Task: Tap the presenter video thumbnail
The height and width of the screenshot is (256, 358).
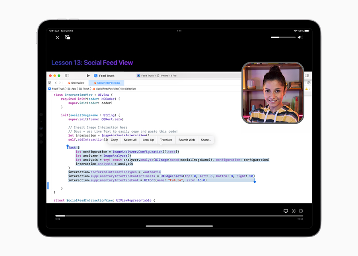Action: coord(273,92)
